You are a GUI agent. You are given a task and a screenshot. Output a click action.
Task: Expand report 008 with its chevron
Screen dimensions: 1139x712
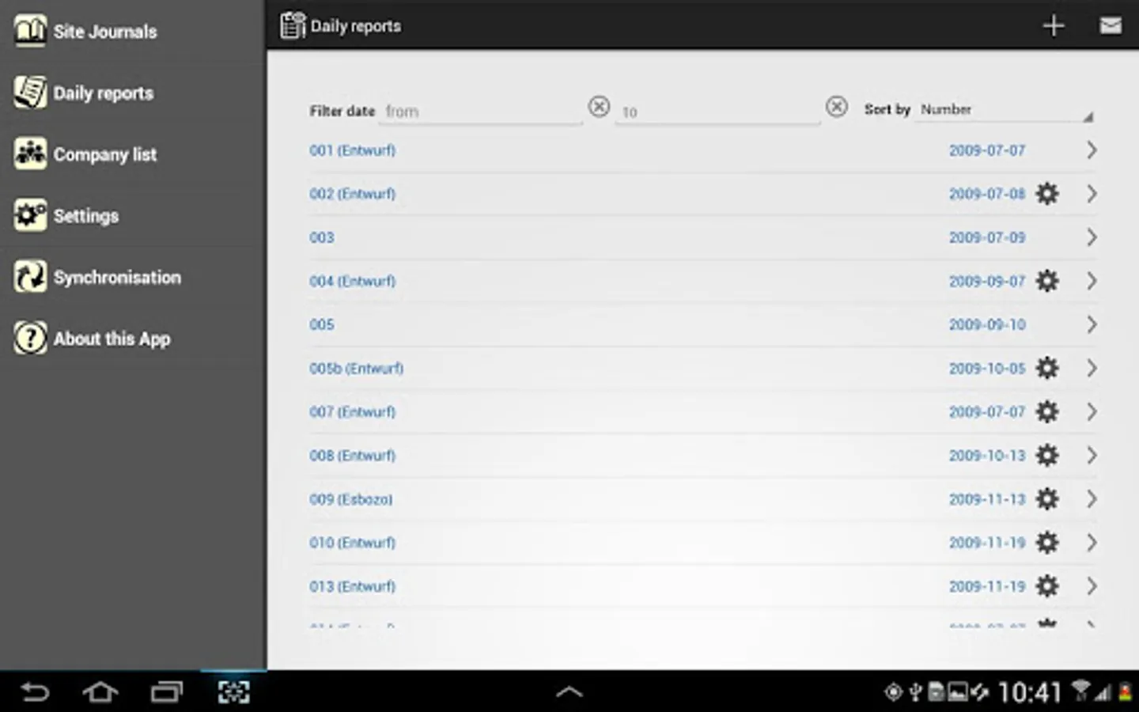[x=1092, y=455]
